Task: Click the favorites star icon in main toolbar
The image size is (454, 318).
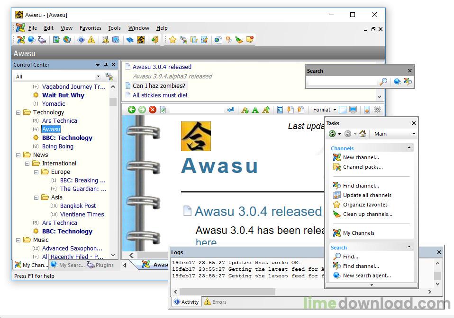Action: point(173,40)
